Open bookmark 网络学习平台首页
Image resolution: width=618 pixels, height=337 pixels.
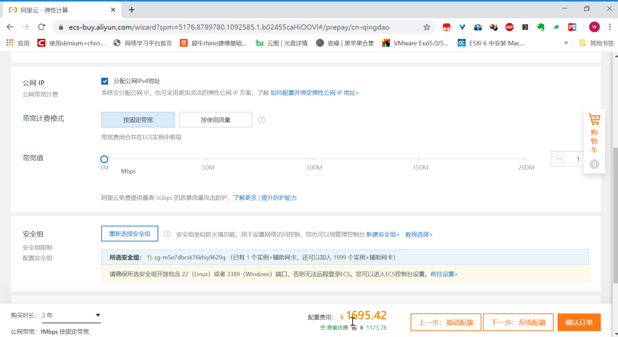coord(143,43)
